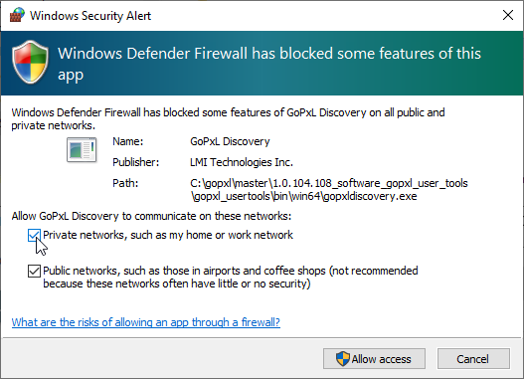
Task: Close the Windows Security Alert dialog
Action: coord(508,15)
